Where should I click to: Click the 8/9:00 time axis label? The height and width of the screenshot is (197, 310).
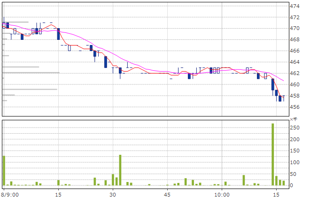10,193
